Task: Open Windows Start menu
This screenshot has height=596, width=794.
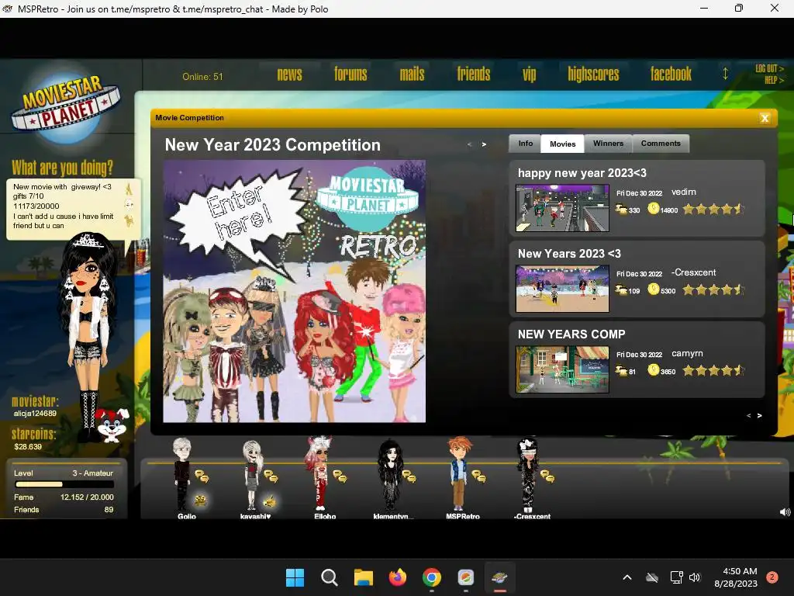Action: click(x=295, y=577)
